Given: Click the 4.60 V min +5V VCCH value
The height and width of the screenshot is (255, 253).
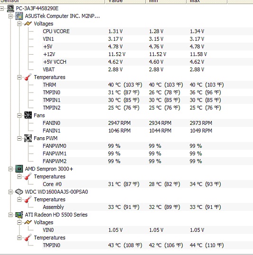Looking at the screenshot, I should click(x=156, y=62).
